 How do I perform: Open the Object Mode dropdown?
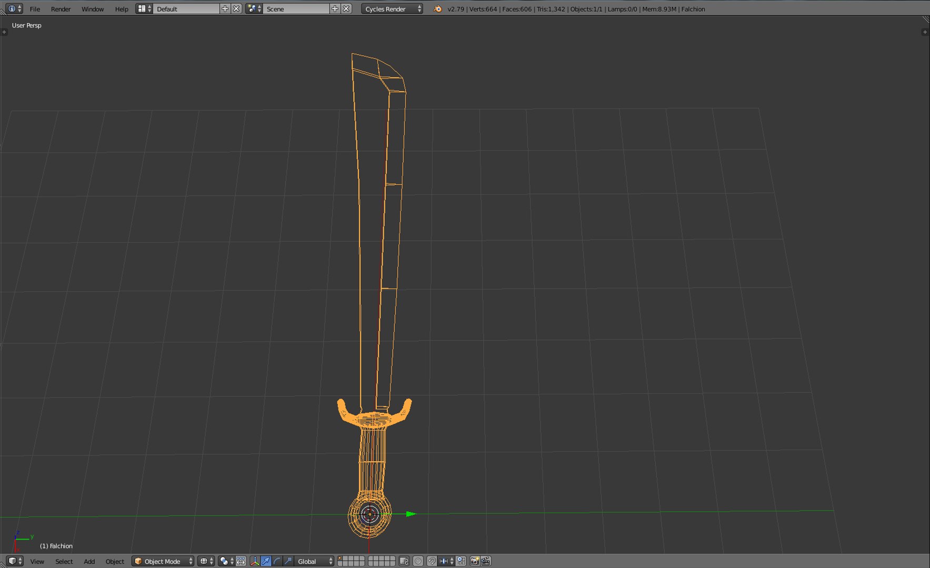163,561
